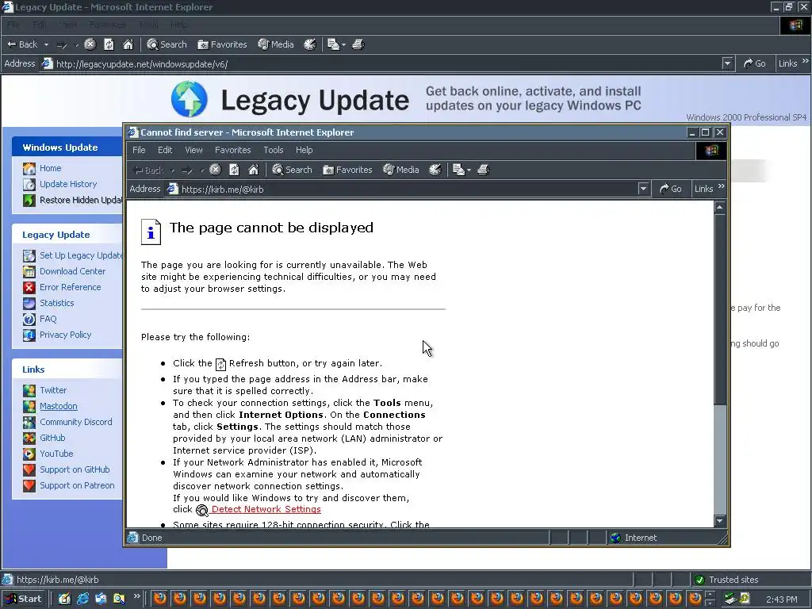This screenshot has height=609, width=812.
Task: Click the Show Desktop quick launch icon
Action: (x=64, y=599)
